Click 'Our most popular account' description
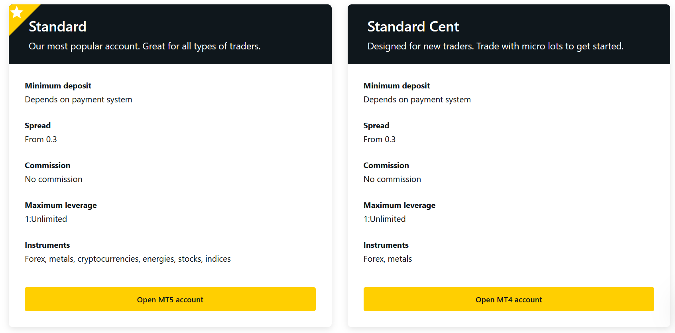Viewport: 675px width, 333px height. pyautogui.click(x=145, y=47)
